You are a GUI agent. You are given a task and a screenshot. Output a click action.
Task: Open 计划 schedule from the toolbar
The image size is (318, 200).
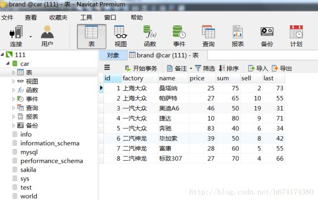(x=296, y=36)
